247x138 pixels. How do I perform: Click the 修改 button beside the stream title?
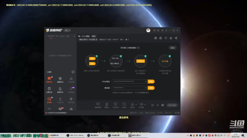(x=94, y=36)
